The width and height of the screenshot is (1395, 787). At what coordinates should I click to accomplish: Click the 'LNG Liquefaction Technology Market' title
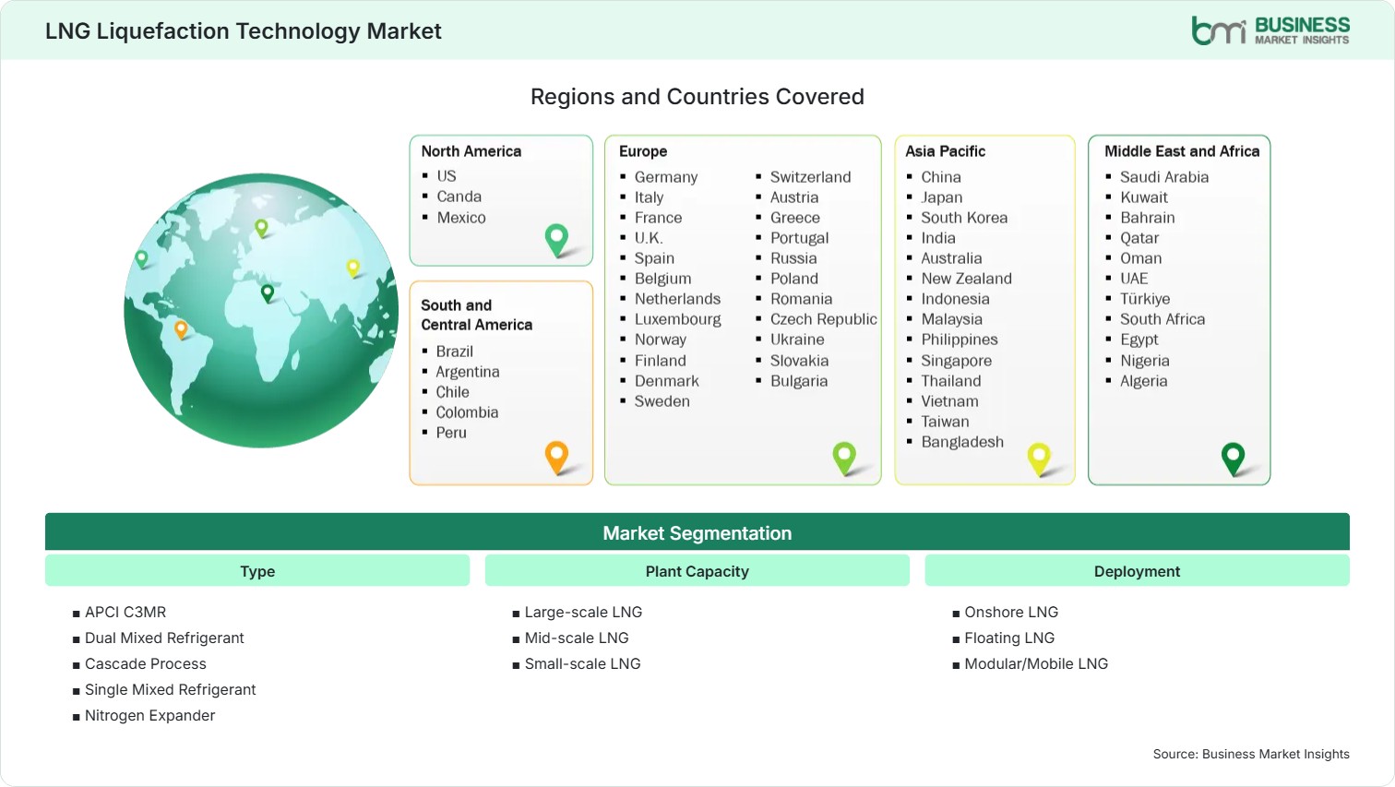point(244,30)
